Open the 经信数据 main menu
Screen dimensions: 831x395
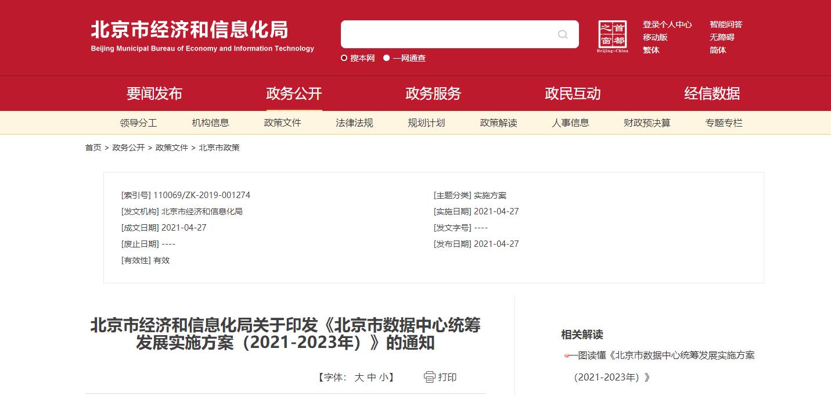pyautogui.click(x=712, y=94)
